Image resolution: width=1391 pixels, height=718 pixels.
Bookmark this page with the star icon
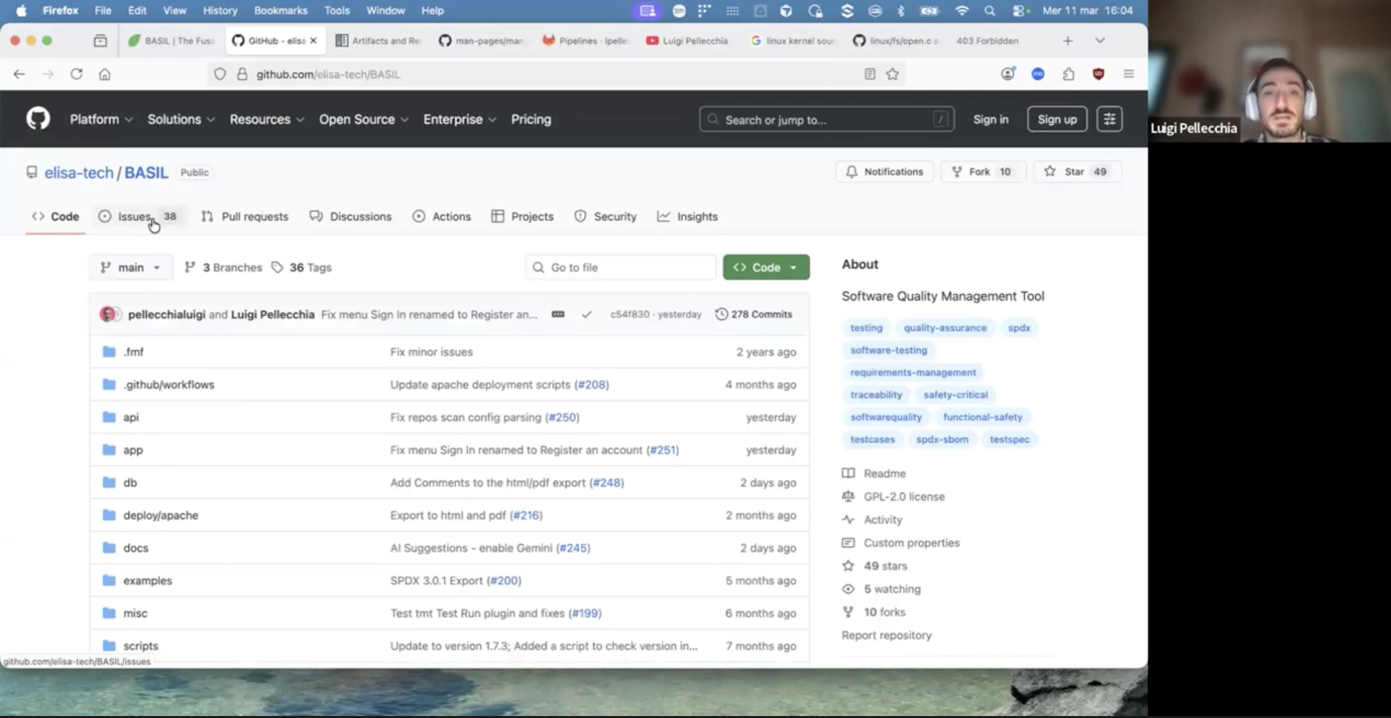tap(893, 74)
